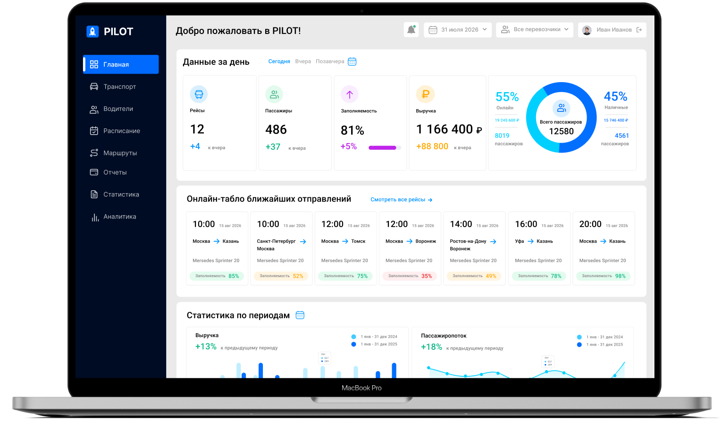Click the logout icon beside Иван Иванов
722x424 pixels.
tap(639, 30)
